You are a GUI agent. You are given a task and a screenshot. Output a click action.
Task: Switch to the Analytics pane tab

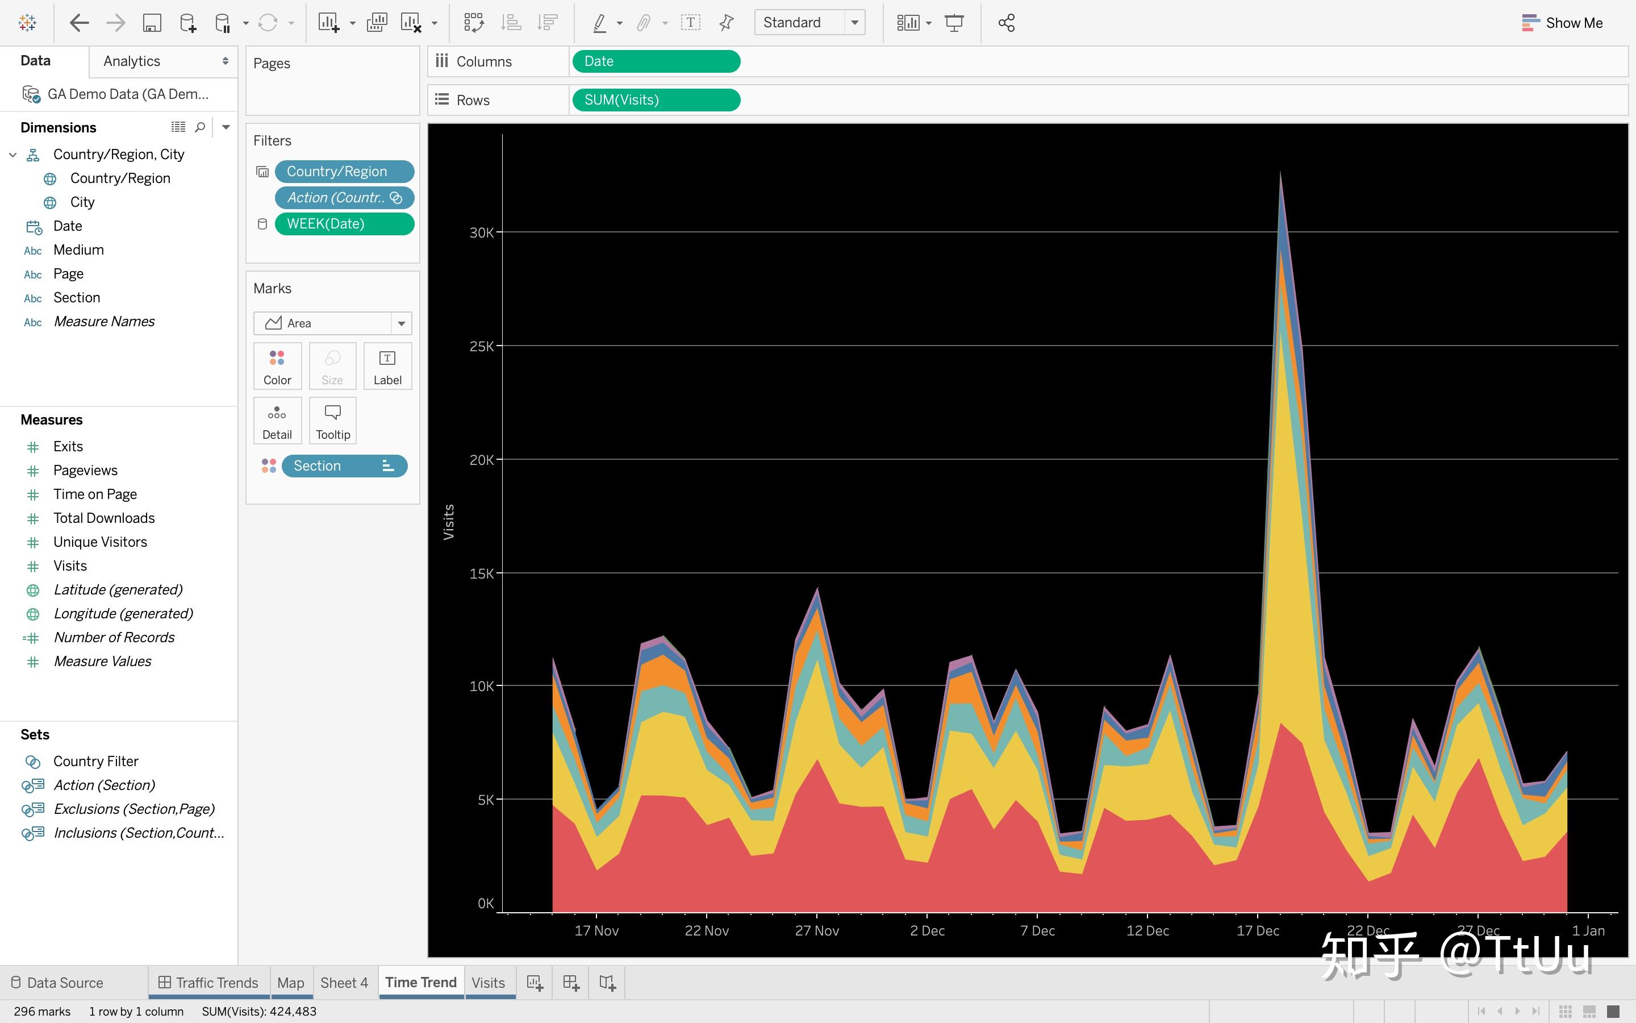(x=132, y=61)
